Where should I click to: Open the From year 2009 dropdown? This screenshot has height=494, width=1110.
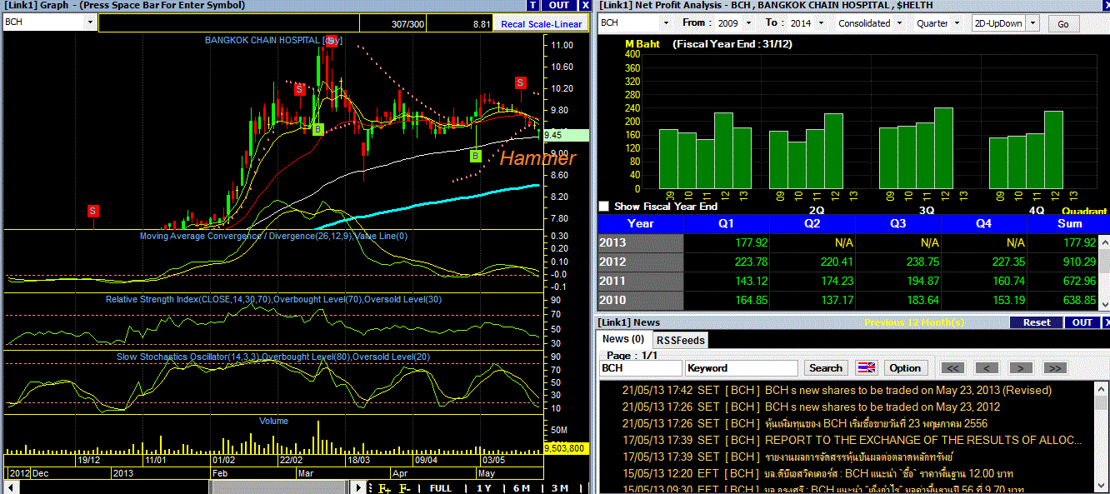coord(747,23)
